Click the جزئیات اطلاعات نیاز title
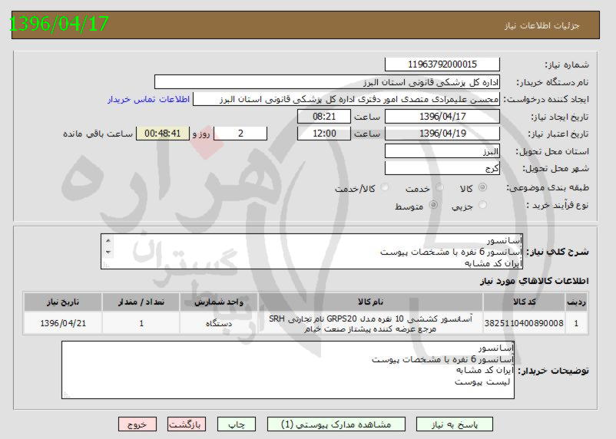The height and width of the screenshot is (439, 616). (542, 25)
